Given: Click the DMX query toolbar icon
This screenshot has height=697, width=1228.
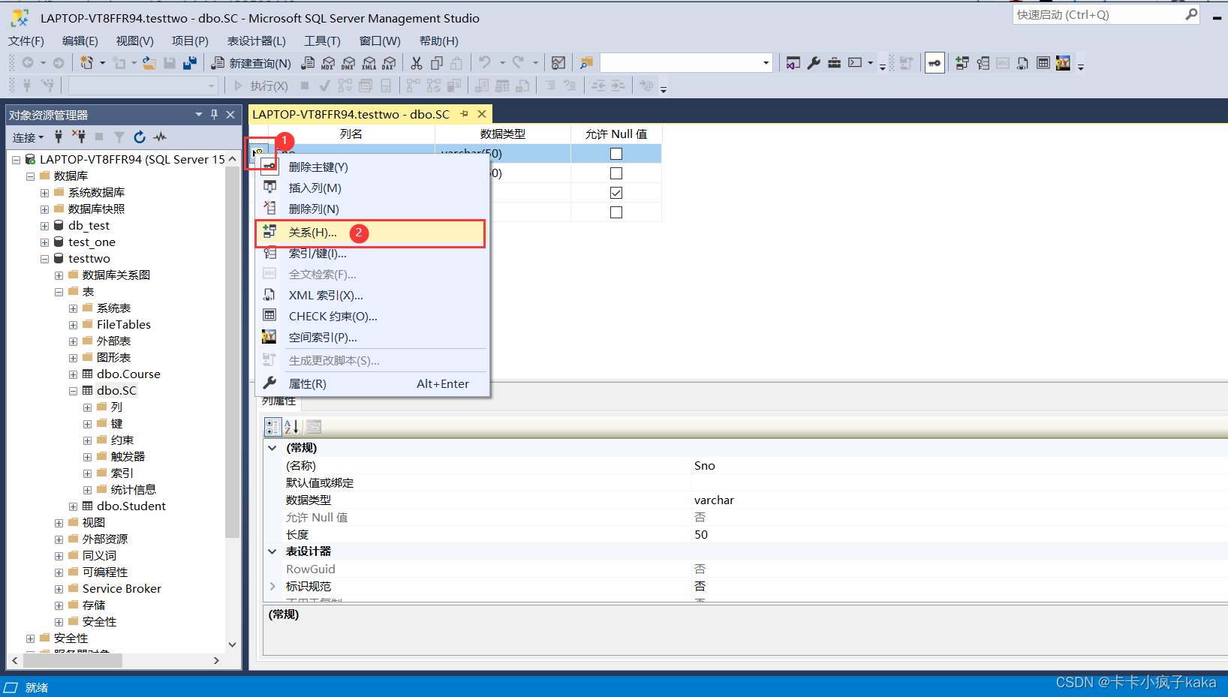Looking at the screenshot, I should [x=348, y=63].
